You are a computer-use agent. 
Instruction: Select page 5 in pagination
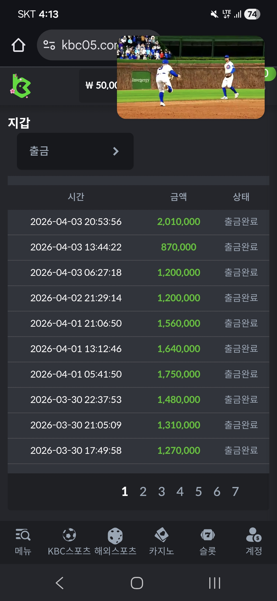click(x=199, y=492)
